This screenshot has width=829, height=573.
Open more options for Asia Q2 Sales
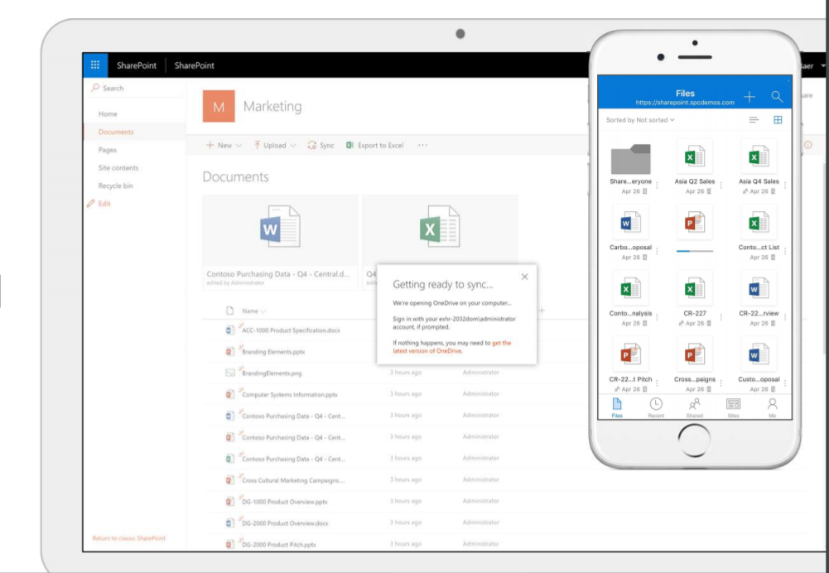(721, 185)
